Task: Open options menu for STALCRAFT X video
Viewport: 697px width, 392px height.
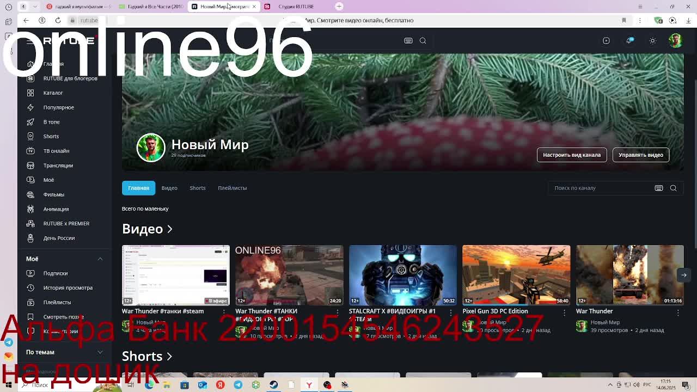Action: tap(451, 312)
